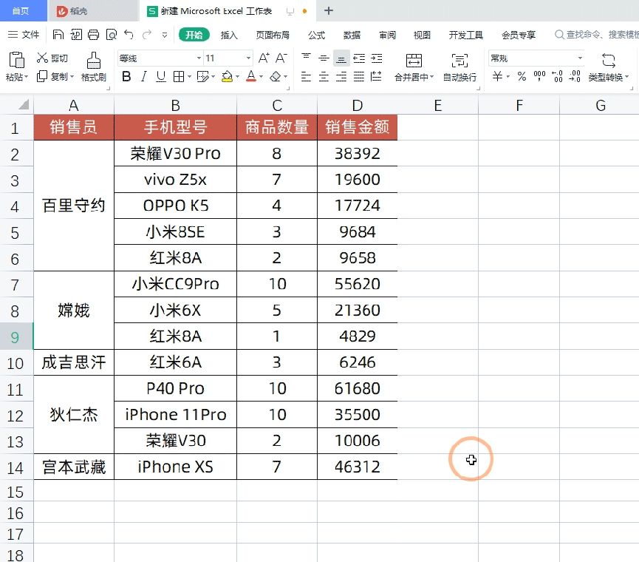The height and width of the screenshot is (562, 639).
Task: Expand border style dropdown arrow
Action: tap(190, 77)
